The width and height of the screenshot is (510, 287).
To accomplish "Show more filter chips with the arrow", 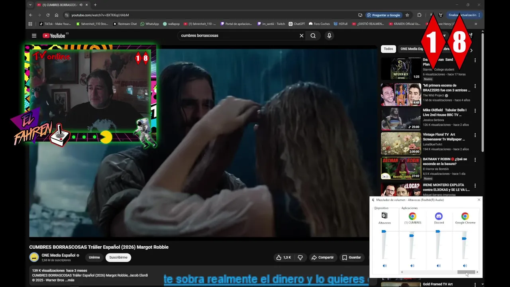I will [x=471, y=50].
